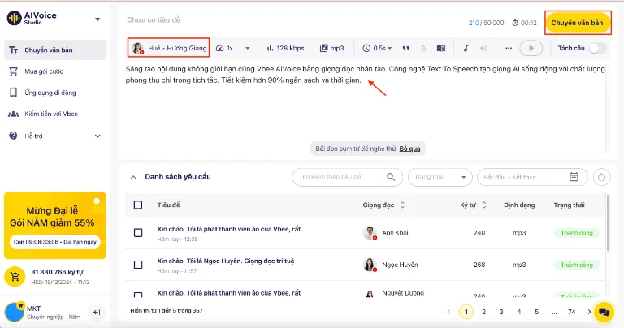Open the 1x speed dropdown arrow
Image resolution: width=624 pixels, height=328 pixels.
pyautogui.click(x=247, y=48)
